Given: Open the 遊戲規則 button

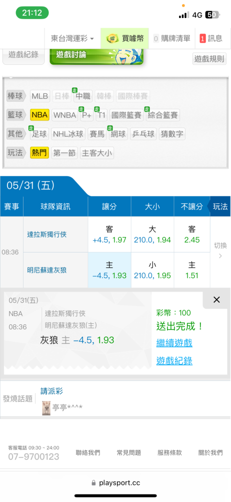Looking at the screenshot, I should click(209, 59).
